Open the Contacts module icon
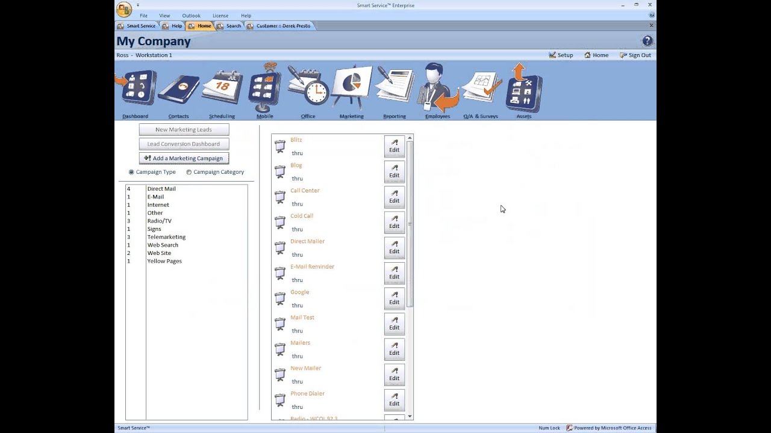Image resolution: width=771 pixels, height=433 pixels. [x=179, y=90]
